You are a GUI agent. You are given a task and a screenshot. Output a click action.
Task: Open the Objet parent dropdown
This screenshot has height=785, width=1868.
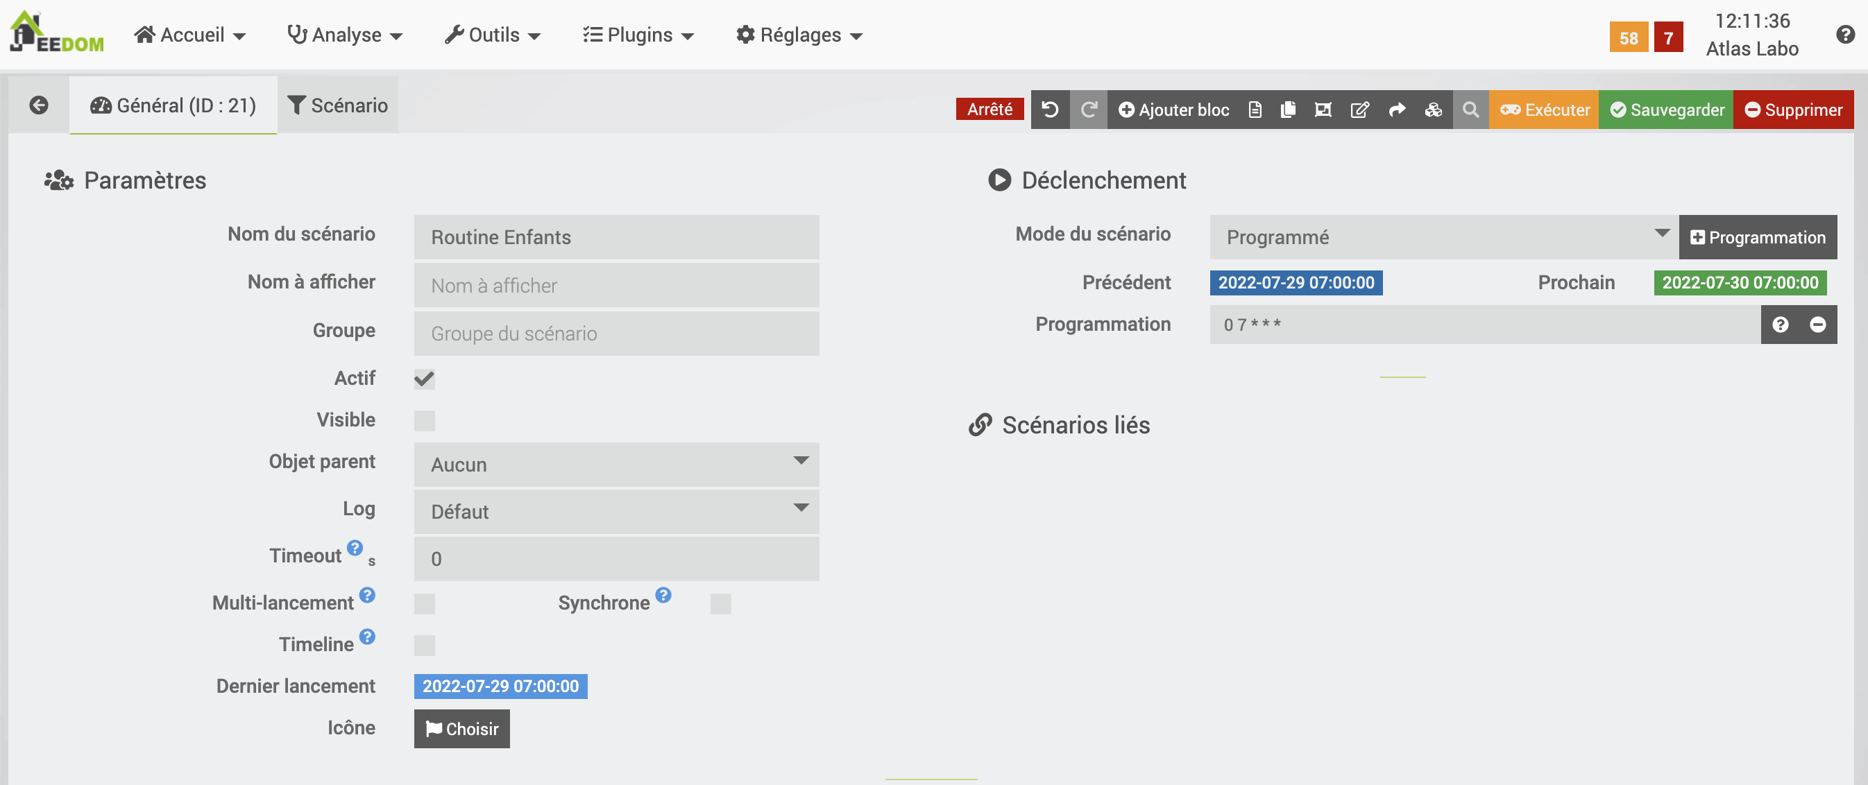(616, 465)
